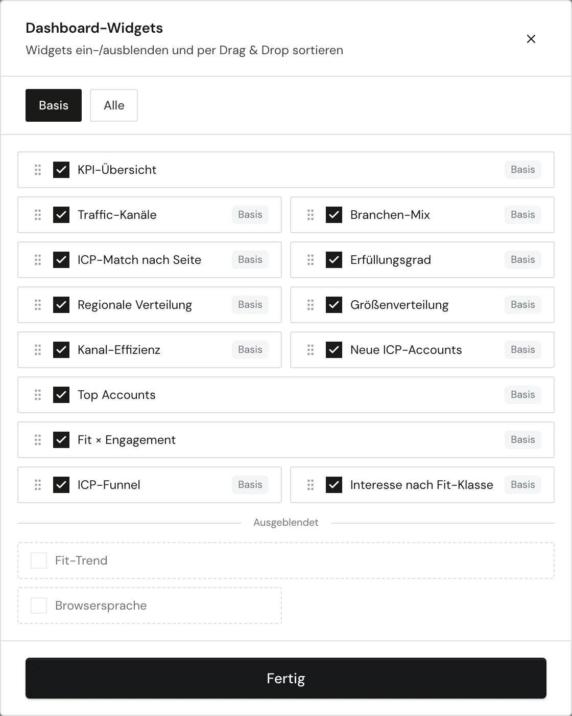This screenshot has height=716, width=572.
Task: Uncheck the Branchen-Mix widget
Action: (334, 215)
